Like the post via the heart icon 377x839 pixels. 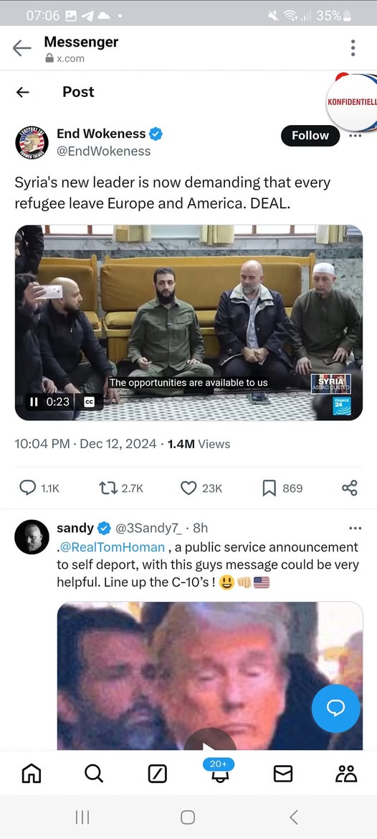click(x=188, y=488)
